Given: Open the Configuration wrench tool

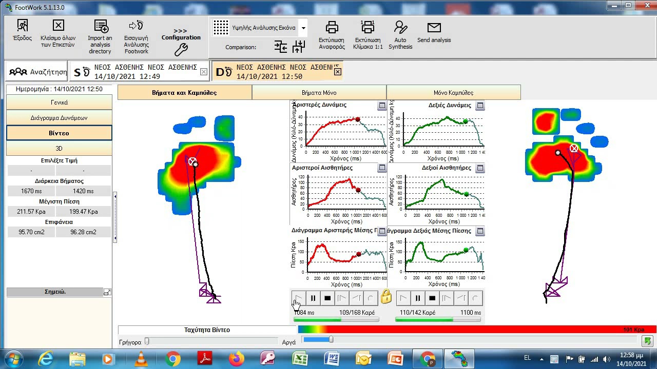Looking at the screenshot, I should [181, 49].
